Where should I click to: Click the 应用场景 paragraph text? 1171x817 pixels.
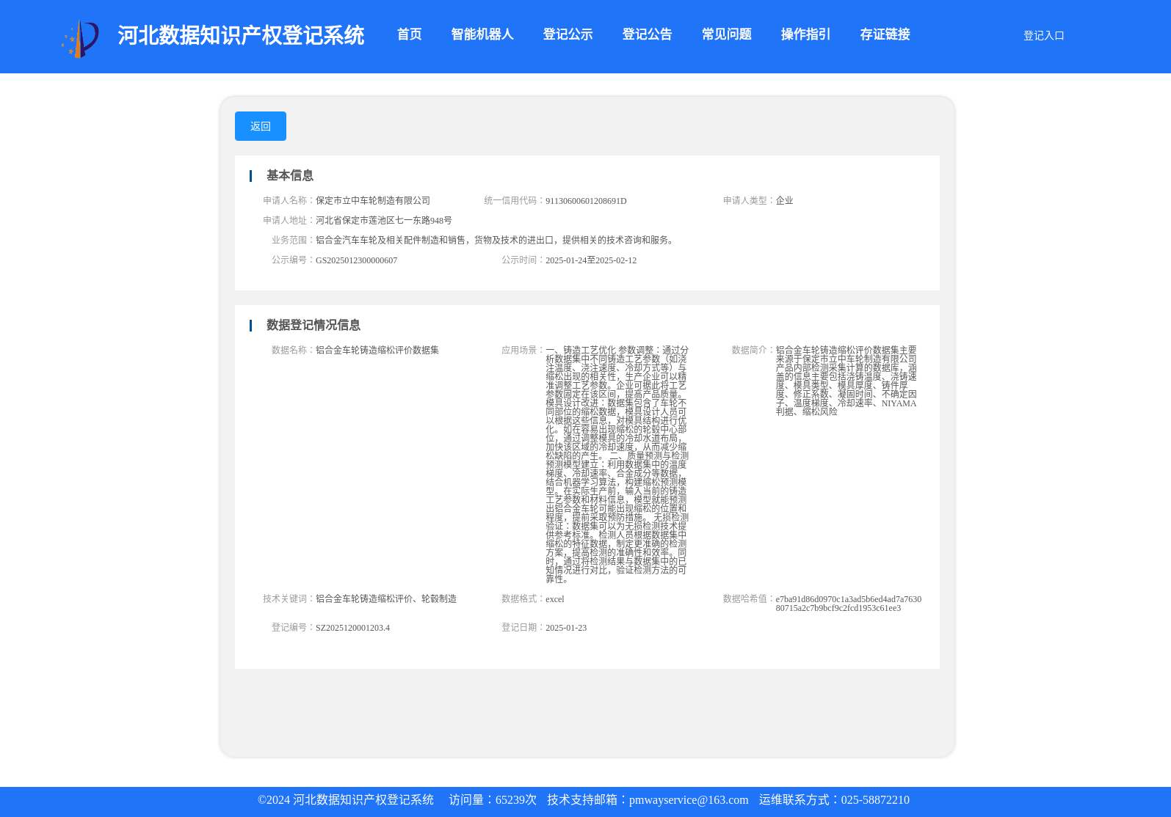coord(617,464)
